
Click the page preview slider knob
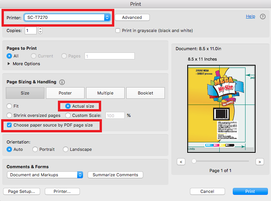point(194,161)
